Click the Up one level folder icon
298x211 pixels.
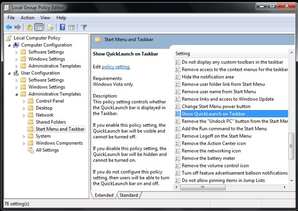(30, 27)
